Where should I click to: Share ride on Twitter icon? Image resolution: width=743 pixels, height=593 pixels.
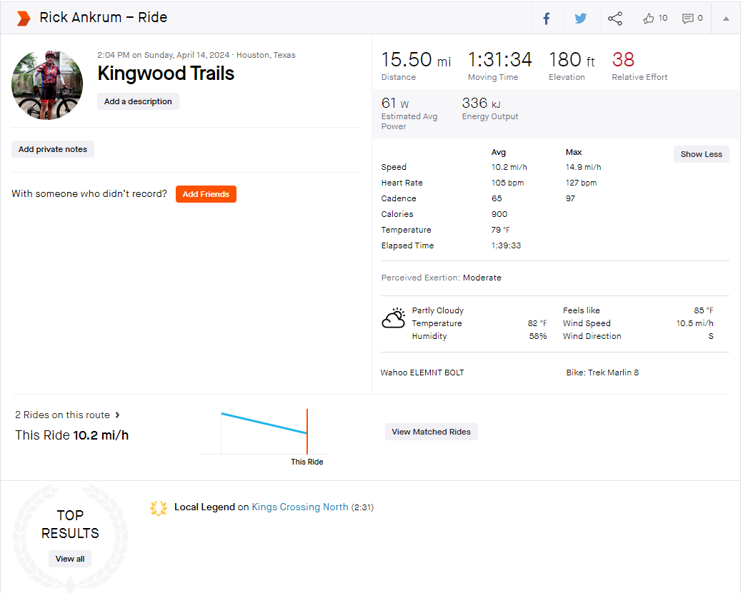pos(580,19)
